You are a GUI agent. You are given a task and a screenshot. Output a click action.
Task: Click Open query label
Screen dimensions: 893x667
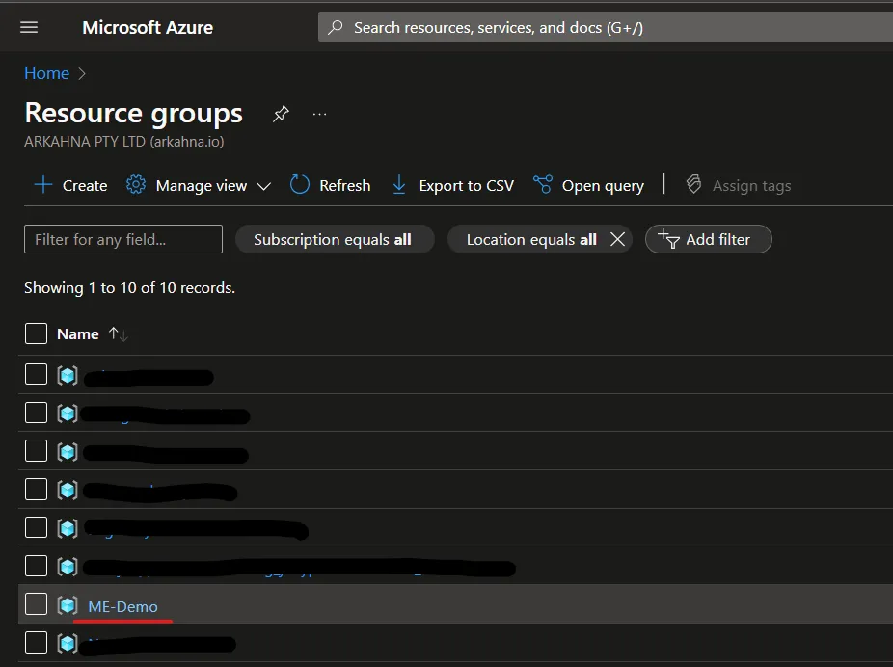[x=603, y=186]
